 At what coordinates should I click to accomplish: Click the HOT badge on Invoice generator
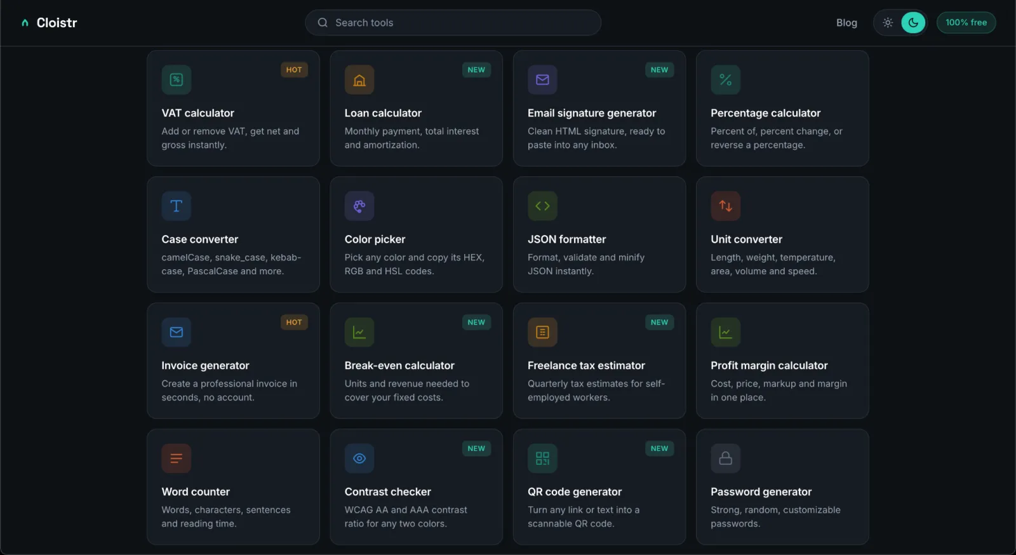294,323
